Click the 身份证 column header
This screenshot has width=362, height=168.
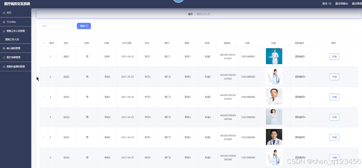227,43
